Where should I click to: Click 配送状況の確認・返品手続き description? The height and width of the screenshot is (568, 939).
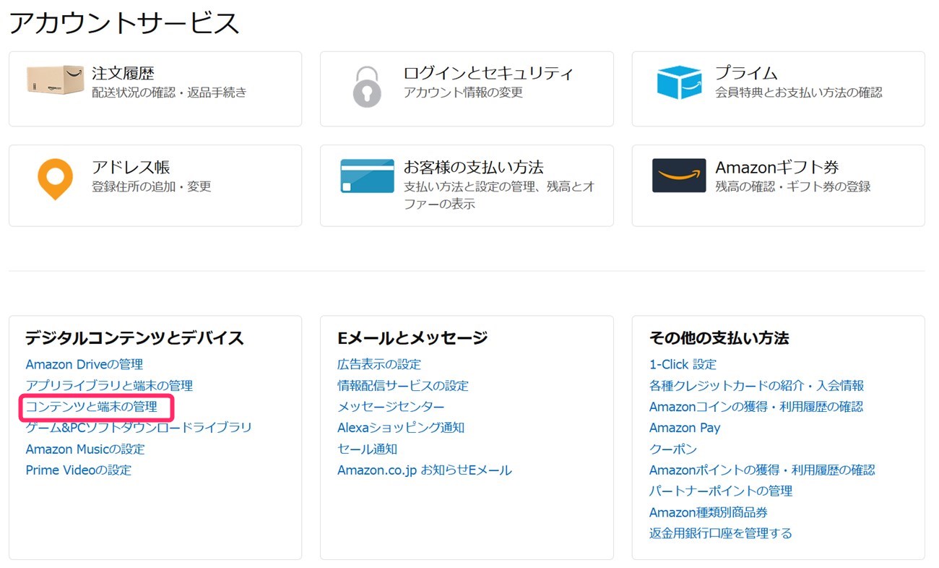tap(169, 92)
